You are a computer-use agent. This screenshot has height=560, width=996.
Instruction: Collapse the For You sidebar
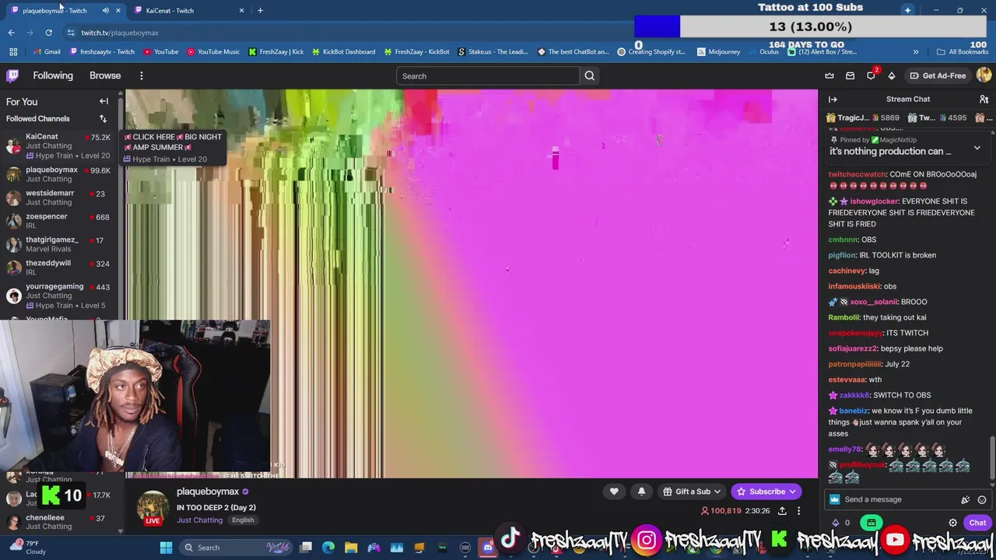tap(103, 101)
